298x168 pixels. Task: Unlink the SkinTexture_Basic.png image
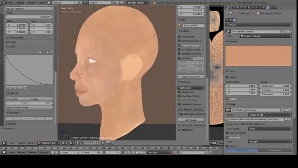[290, 110]
